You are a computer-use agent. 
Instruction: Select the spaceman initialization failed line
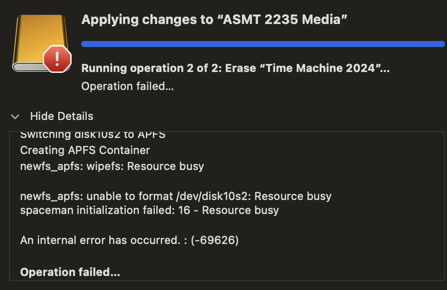pyautogui.click(x=149, y=210)
